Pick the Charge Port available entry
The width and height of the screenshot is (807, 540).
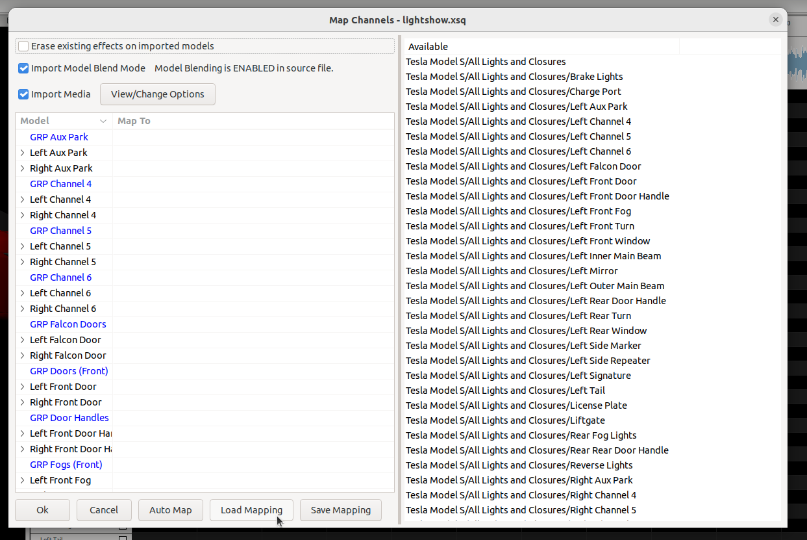513,92
